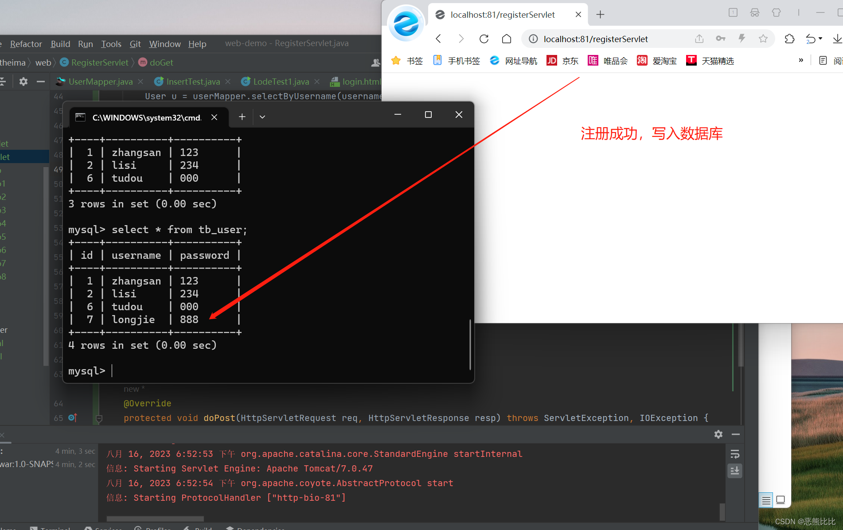Switch to login.html editor tab
The width and height of the screenshot is (843, 530).
pyautogui.click(x=355, y=82)
